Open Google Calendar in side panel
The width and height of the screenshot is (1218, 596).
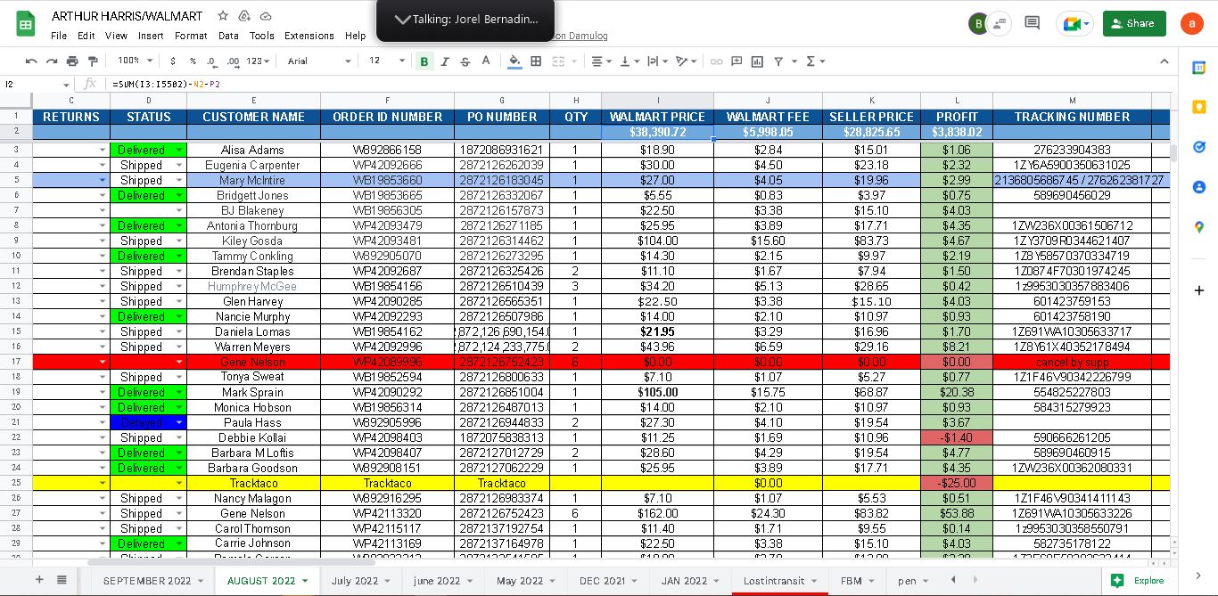[1198, 68]
